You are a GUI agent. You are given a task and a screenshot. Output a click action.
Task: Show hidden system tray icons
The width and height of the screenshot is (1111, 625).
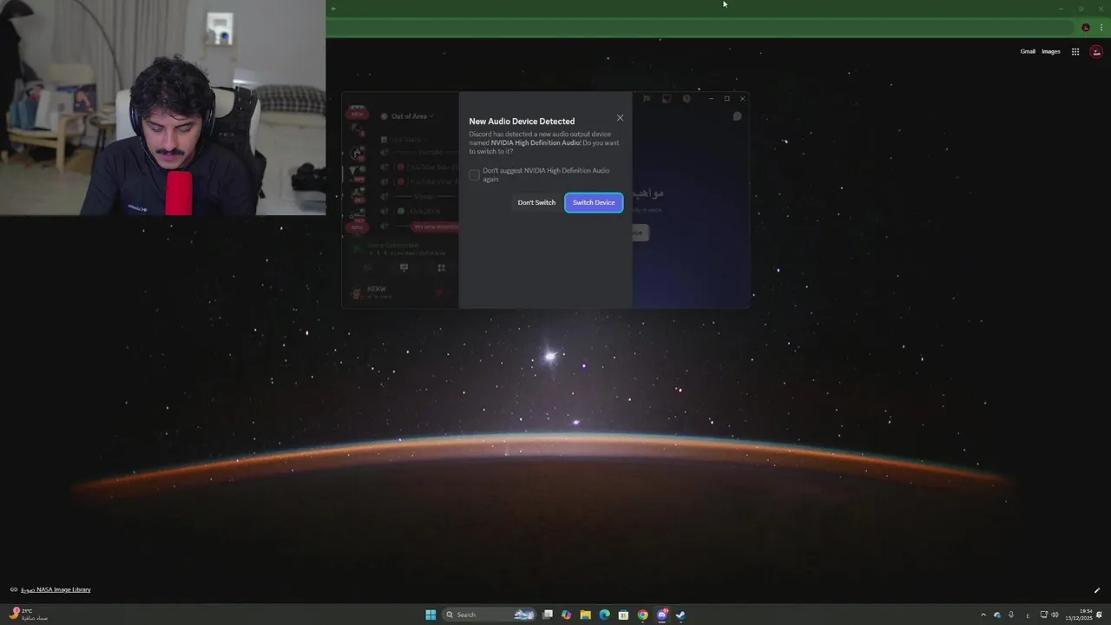[x=983, y=615]
